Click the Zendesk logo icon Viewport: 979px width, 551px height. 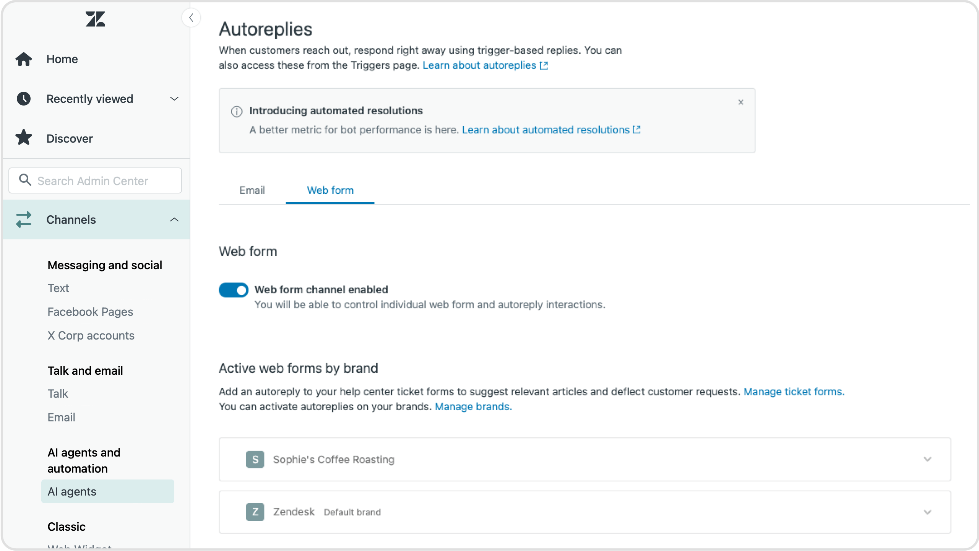[95, 19]
